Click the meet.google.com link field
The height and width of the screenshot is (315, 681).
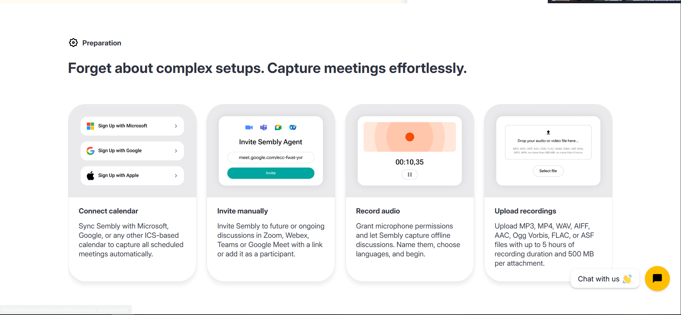(x=271, y=157)
